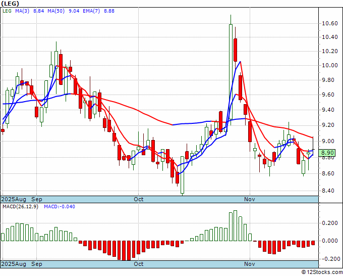The height and width of the screenshot is (276, 343).
Task: Click the MACD: -0.040 value readout
Action: (60, 207)
